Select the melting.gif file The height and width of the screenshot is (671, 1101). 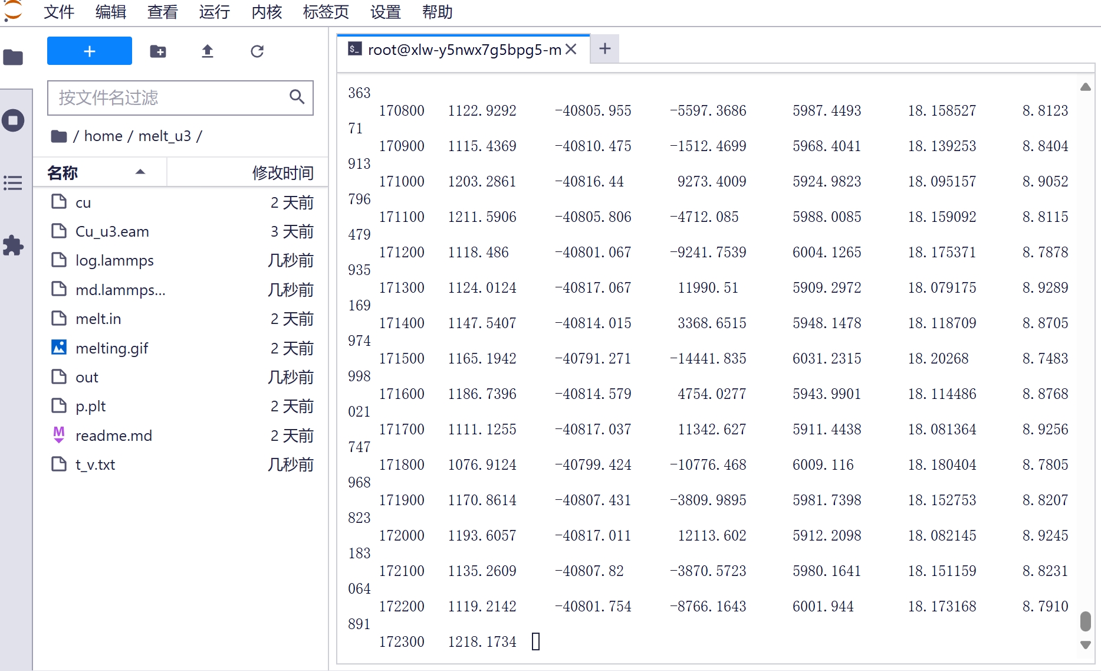pos(112,348)
